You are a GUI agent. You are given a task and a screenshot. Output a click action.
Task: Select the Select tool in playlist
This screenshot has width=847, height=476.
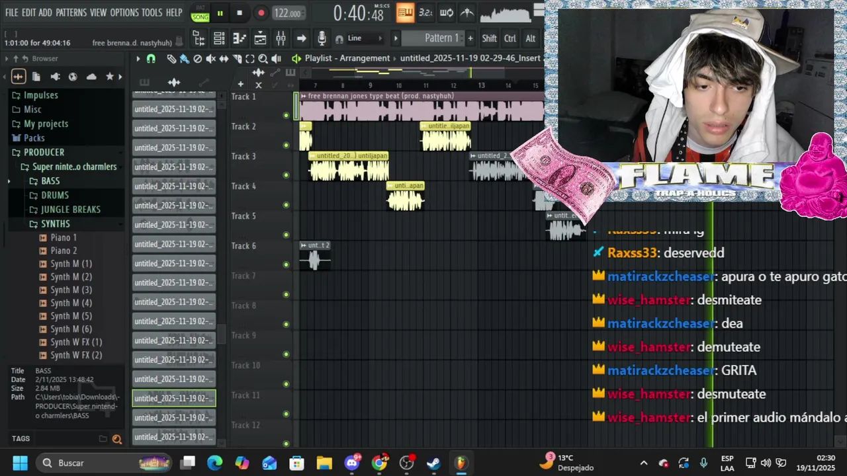[250, 59]
